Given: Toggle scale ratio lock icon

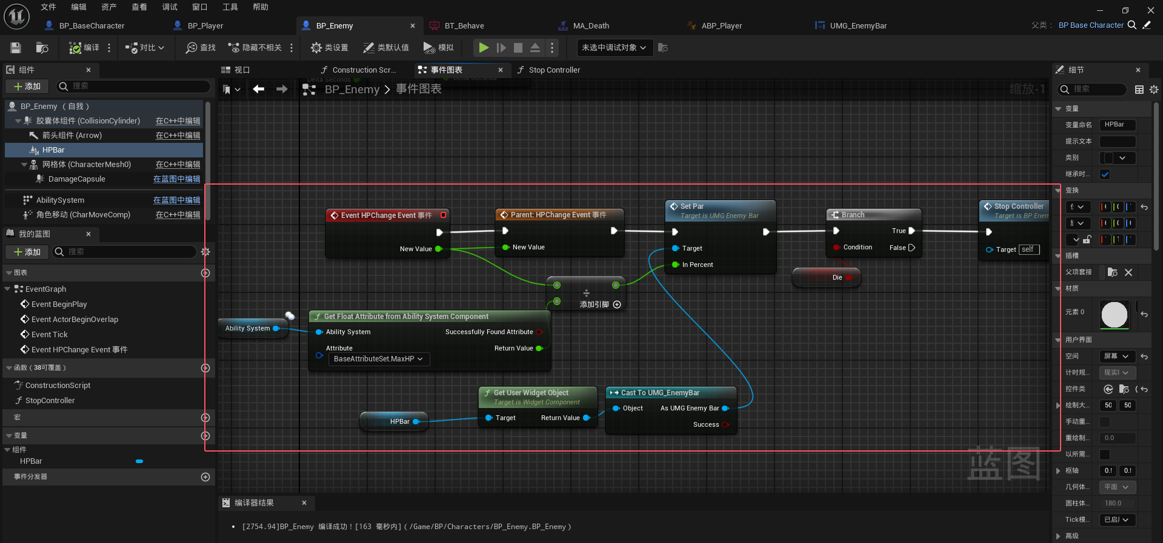Looking at the screenshot, I should (x=1087, y=240).
